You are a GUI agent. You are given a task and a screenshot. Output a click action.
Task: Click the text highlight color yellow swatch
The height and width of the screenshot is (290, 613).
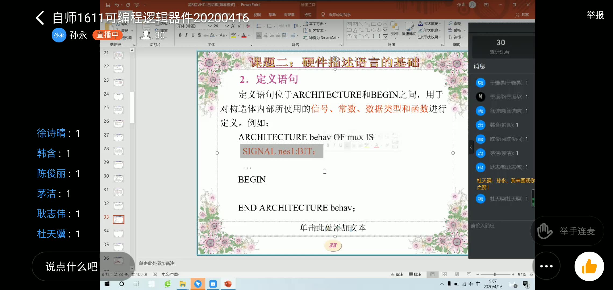234,35
